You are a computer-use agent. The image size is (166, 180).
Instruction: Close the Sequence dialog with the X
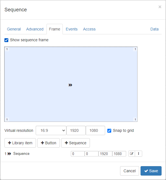click(x=160, y=7)
